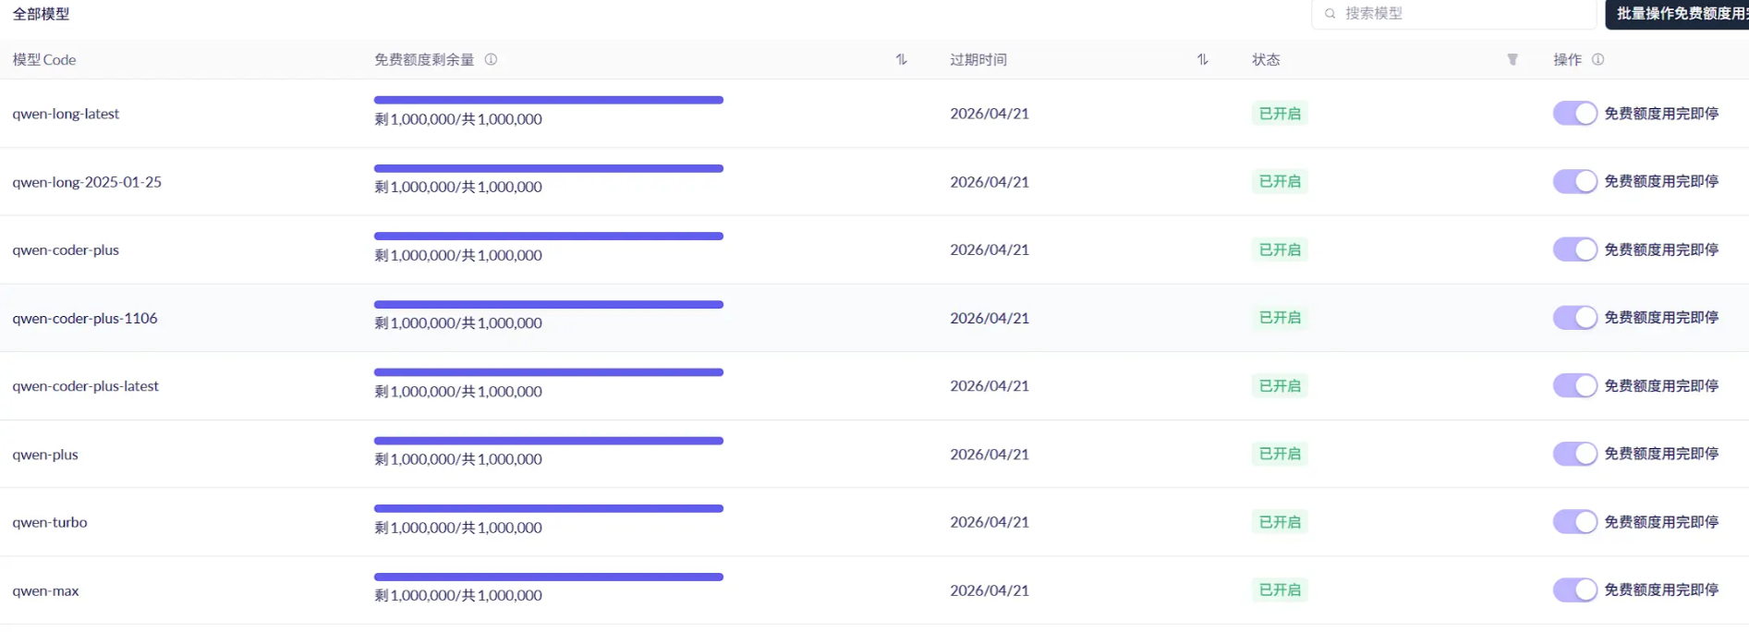Image resolution: width=1749 pixels, height=632 pixels.
Task: Sort by 免费额度剩余量 column
Action: 901,59
